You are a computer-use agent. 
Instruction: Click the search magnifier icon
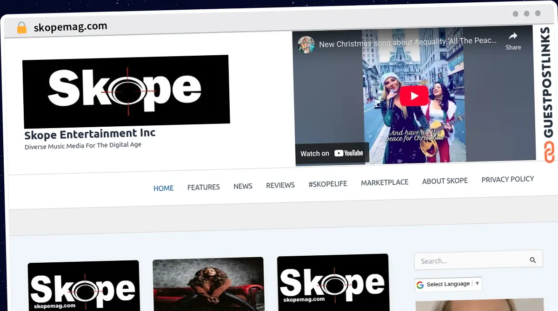(x=533, y=260)
